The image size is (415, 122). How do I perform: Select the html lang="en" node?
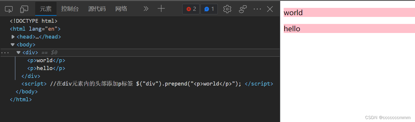[x=35, y=29]
